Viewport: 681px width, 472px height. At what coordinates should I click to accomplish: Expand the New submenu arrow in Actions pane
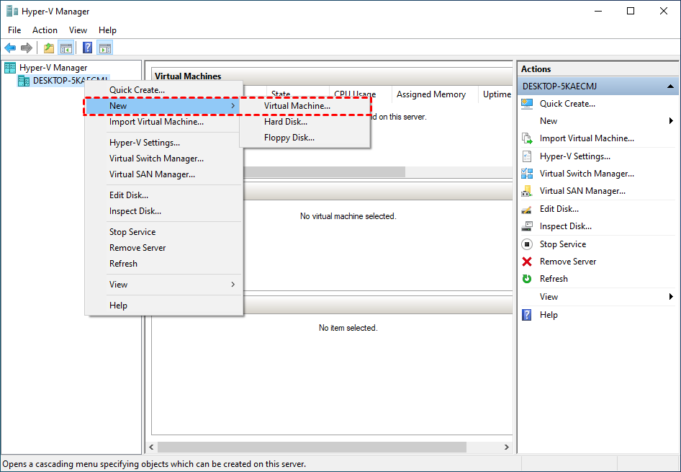(671, 121)
